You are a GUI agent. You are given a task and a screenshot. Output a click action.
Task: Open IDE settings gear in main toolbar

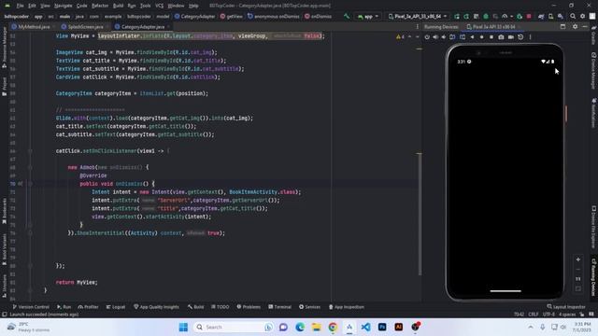[x=582, y=17]
